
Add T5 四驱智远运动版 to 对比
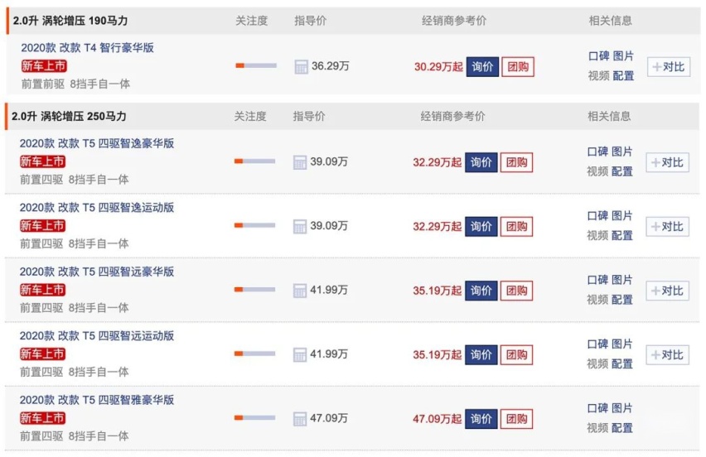point(667,355)
